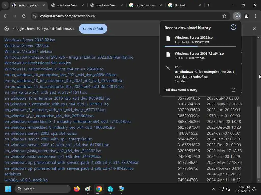
Task: Download Windows Server 2012 R2.iso link
Action: click(30, 40)
